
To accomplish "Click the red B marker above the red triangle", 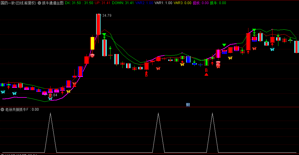I will tap(206, 70).
